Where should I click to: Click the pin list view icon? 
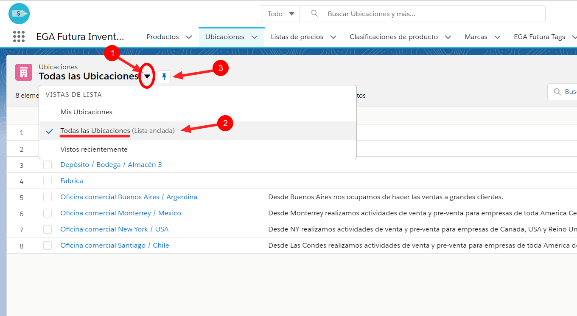point(164,77)
